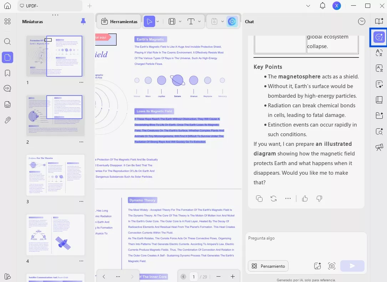Open bottom bar more options ellipsis
Image resolution: width=387 pixels, height=282 pixels.
tap(118, 277)
